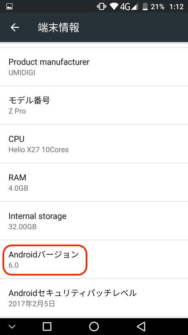The image size is (188, 335).
Task: Open the Product manufacturer entry
Action: pos(94,67)
